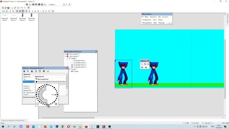Apply italic text formatting
The width and height of the screenshot is (229, 129).
(32, 11)
